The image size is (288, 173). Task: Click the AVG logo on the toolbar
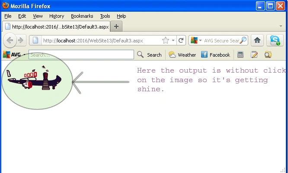click(12, 55)
